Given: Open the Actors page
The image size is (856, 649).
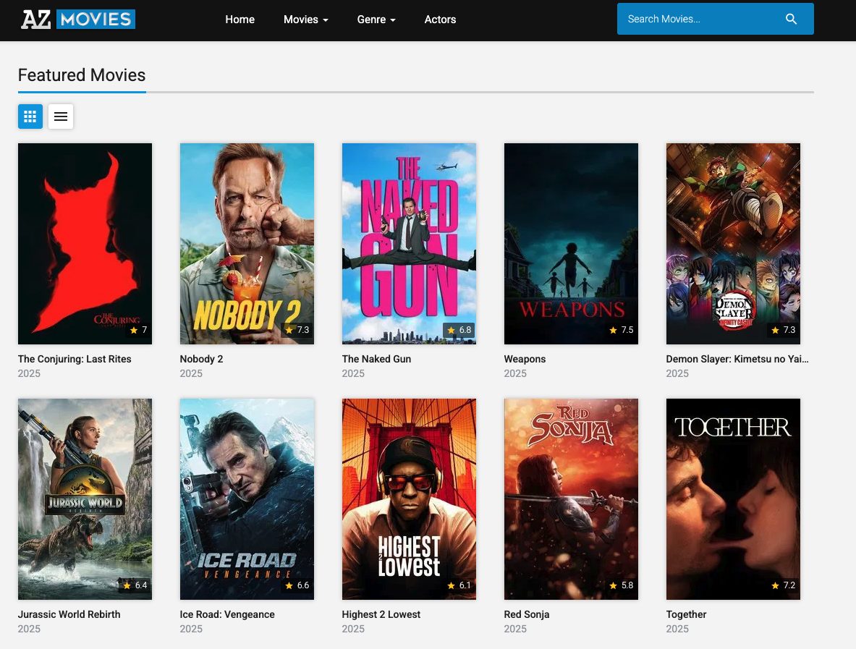Looking at the screenshot, I should tap(440, 20).
